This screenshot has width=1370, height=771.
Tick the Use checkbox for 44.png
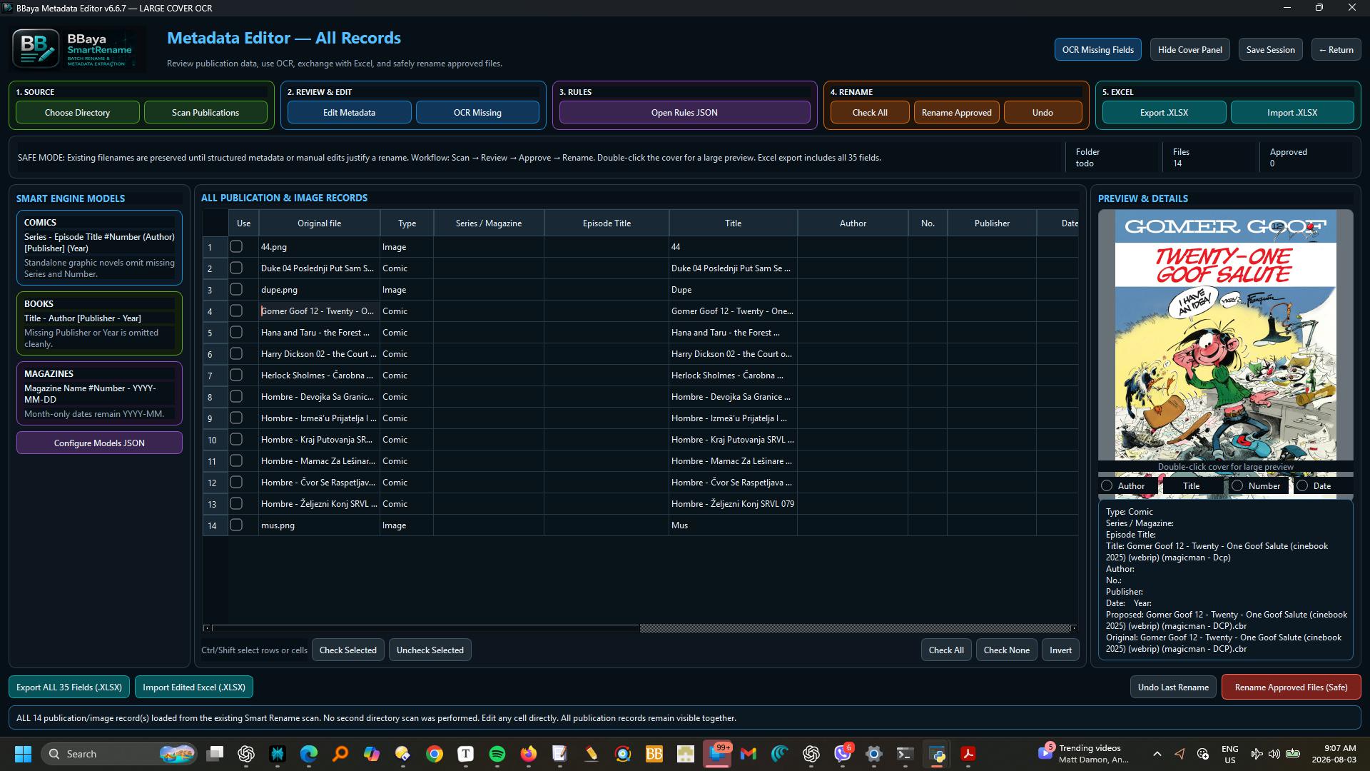tap(236, 246)
